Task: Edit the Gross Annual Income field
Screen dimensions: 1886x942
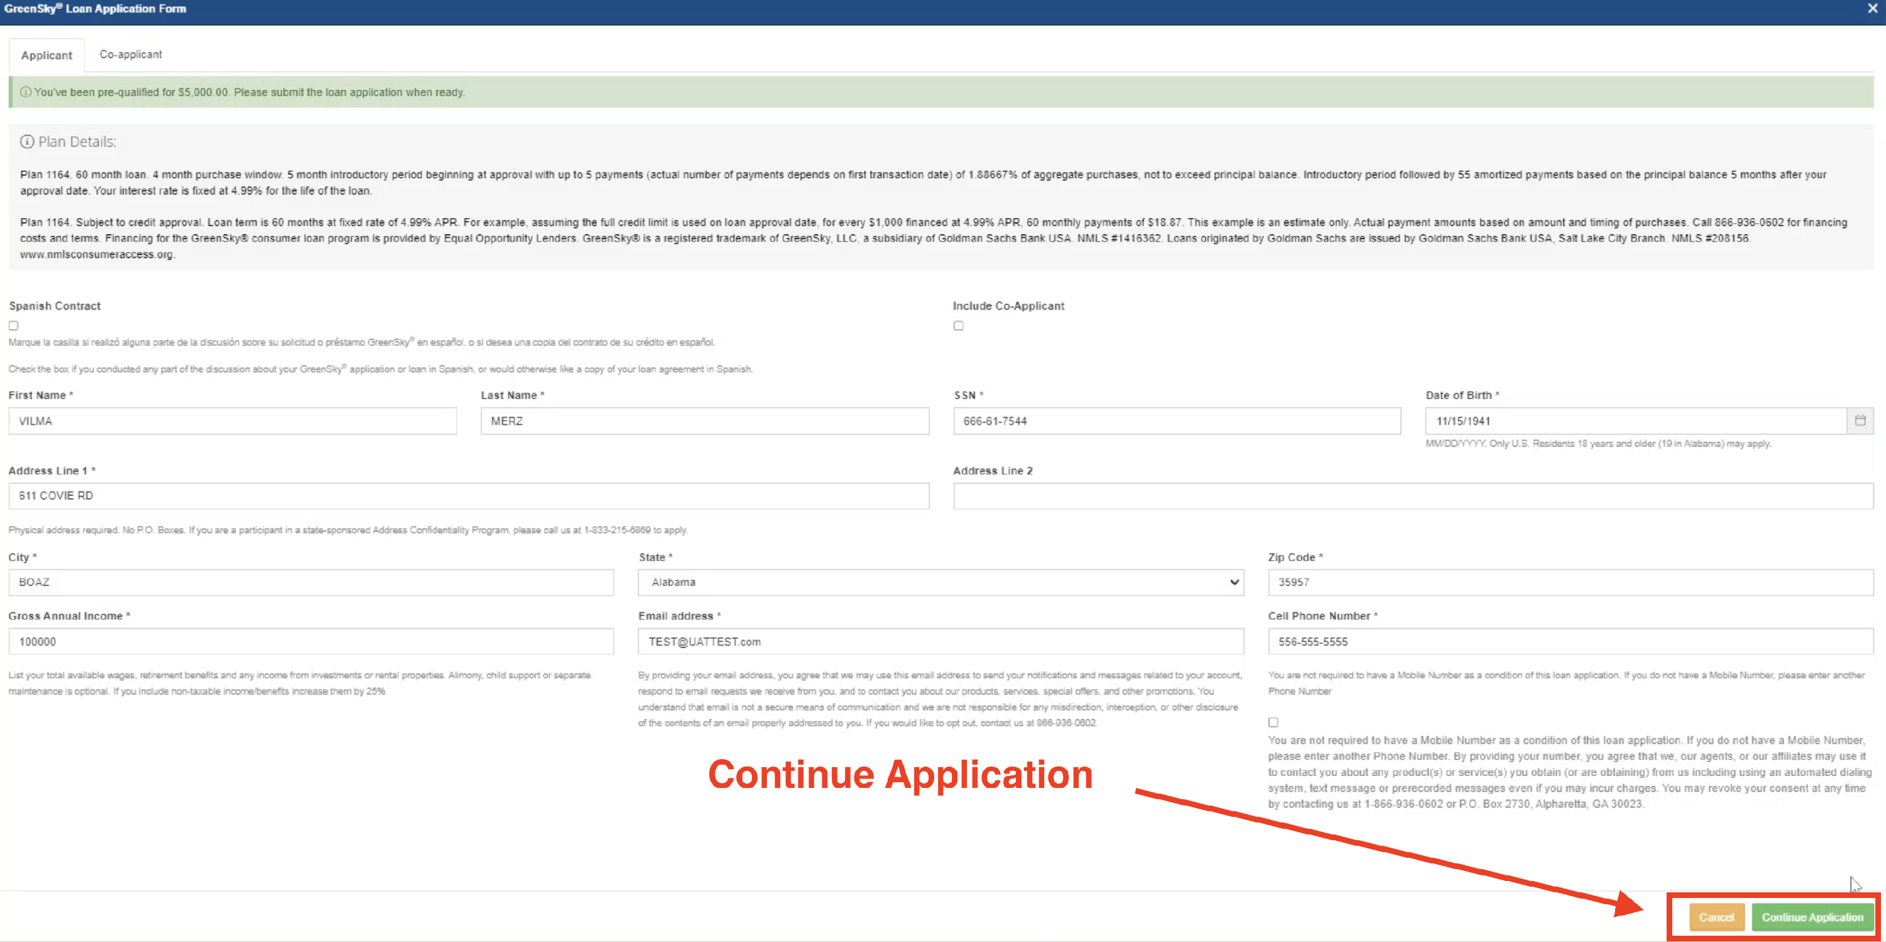Action: coord(311,641)
